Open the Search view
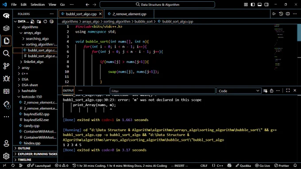 tap(6, 54)
